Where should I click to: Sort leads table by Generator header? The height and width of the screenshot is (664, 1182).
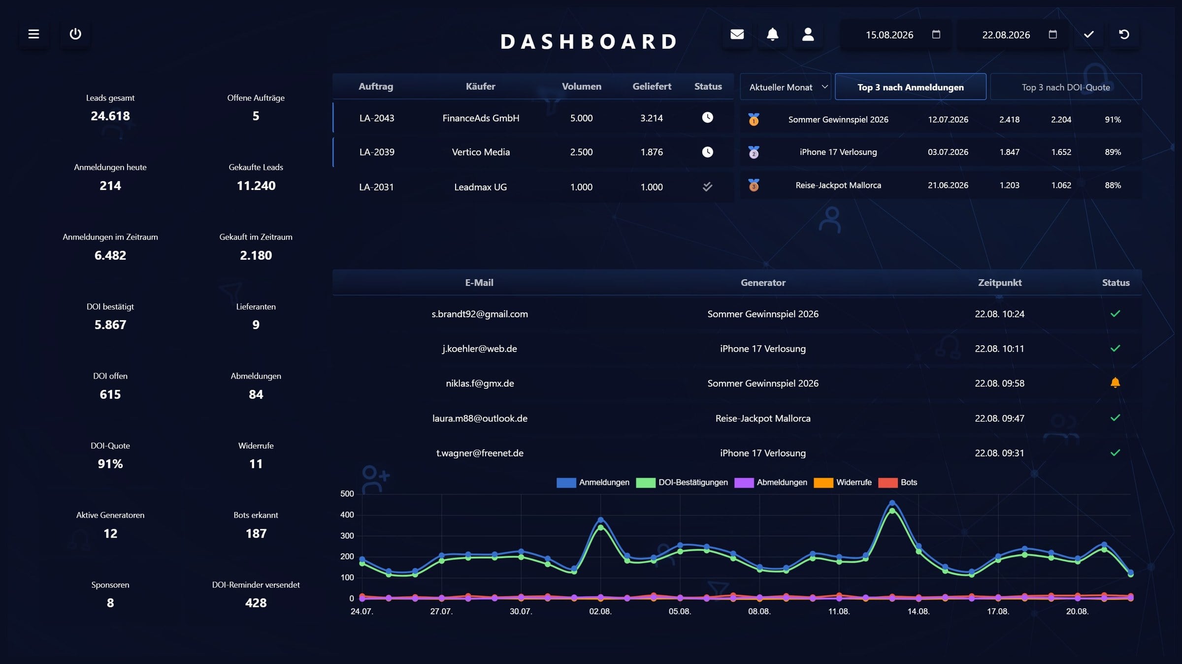tap(763, 282)
